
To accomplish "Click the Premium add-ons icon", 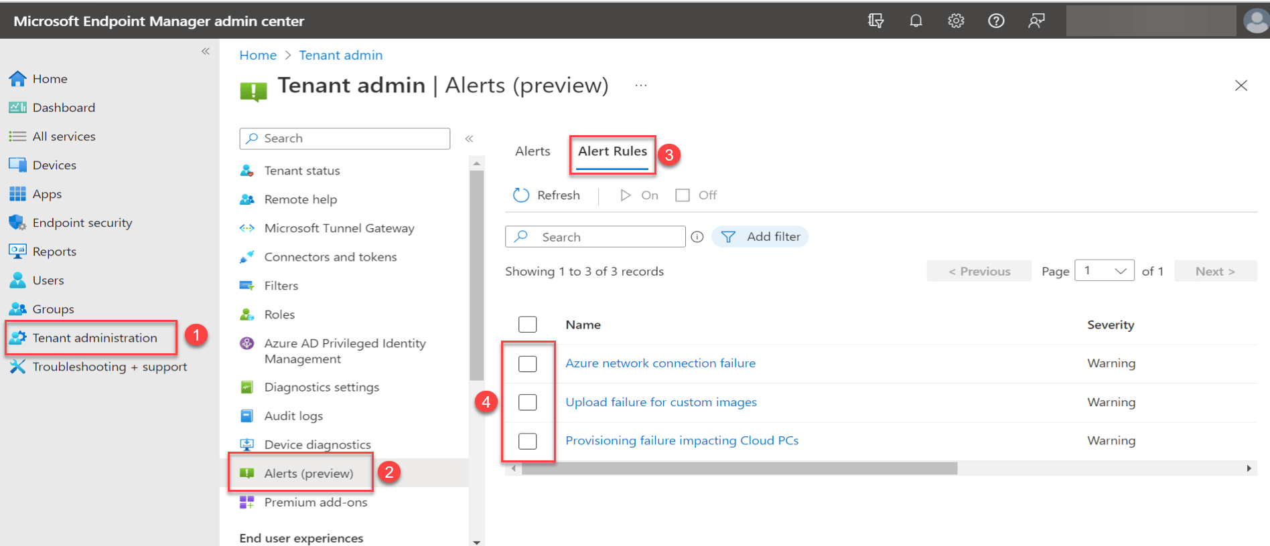I will pyautogui.click(x=246, y=503).
